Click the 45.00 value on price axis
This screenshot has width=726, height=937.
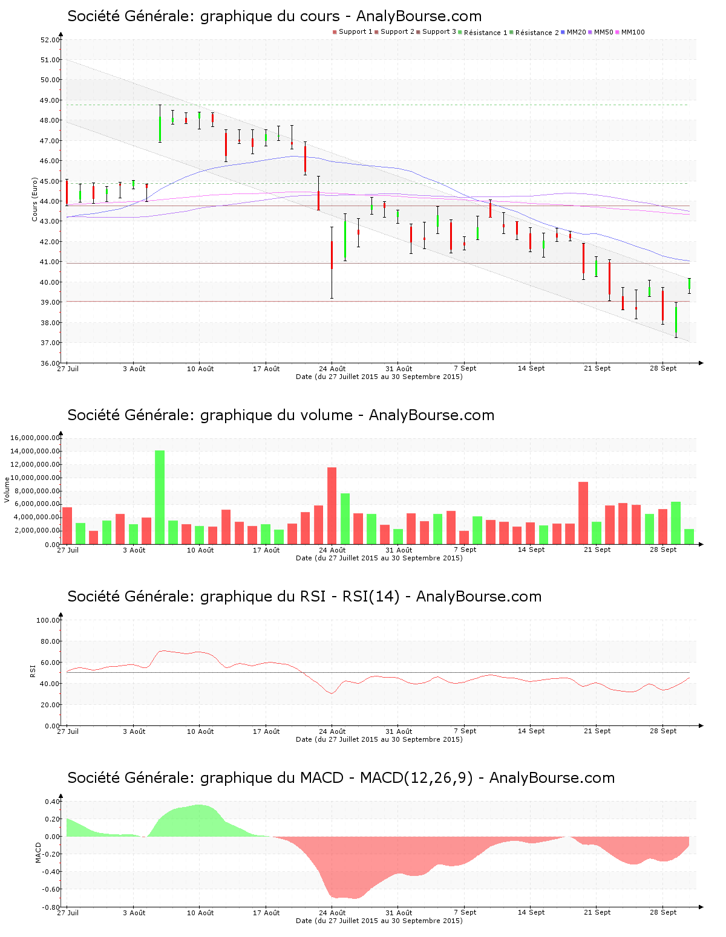pyautogui.click(x=50, y=181)
